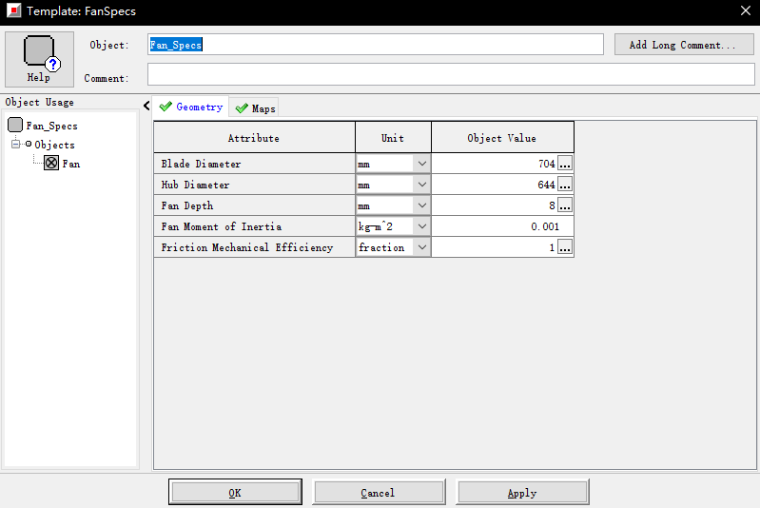Click the green checkmark on Maps tab
The height and width of the screenshot is (508, 760).
(242, 108)
